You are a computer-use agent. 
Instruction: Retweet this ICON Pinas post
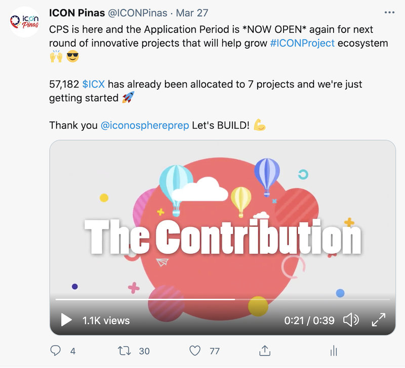124,350
